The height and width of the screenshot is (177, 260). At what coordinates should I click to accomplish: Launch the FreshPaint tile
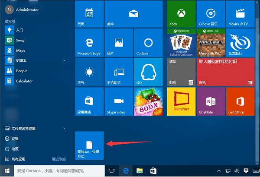click(181, 101)
